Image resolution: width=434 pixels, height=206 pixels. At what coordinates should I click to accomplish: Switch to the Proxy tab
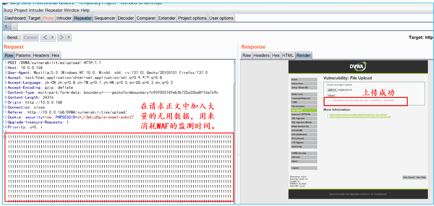click(49, 18)
